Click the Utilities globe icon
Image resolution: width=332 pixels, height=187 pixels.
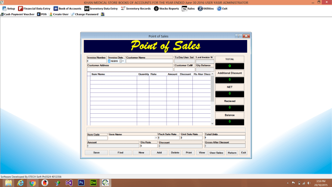pyautogui.click(x=200, y=8)
